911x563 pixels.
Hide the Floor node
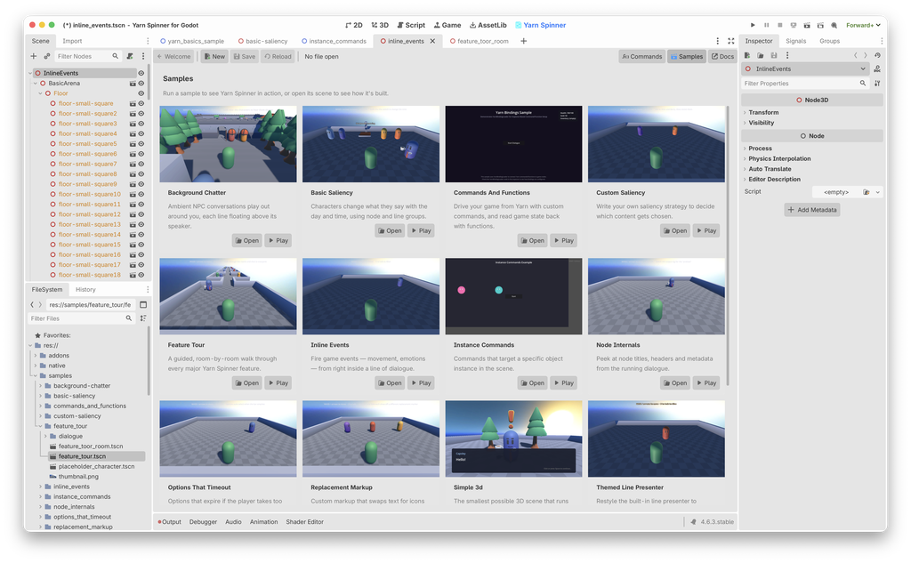141,93
